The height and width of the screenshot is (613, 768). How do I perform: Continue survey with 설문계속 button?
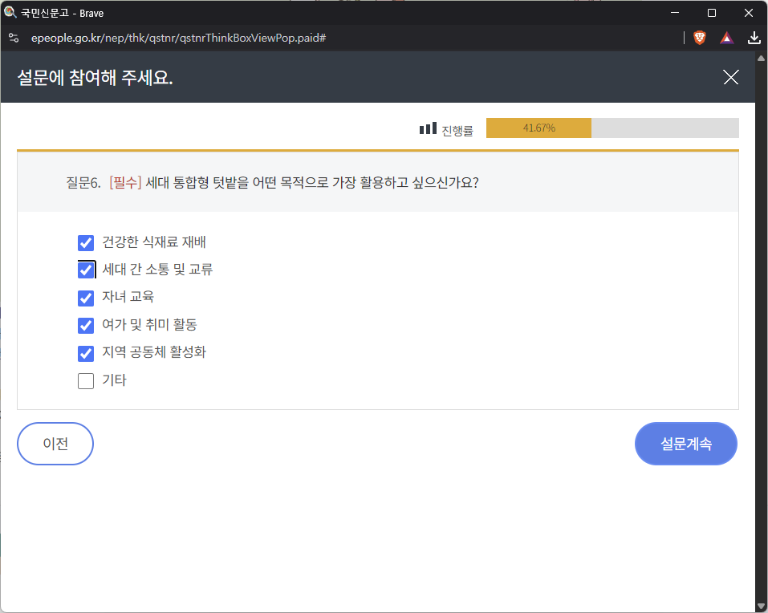685,444
